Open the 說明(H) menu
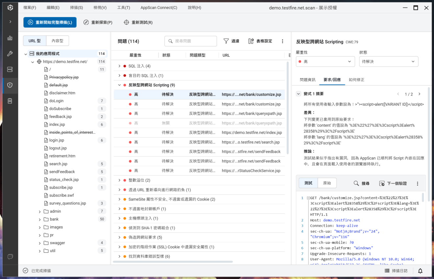434x279 pixels. point(194,8)
